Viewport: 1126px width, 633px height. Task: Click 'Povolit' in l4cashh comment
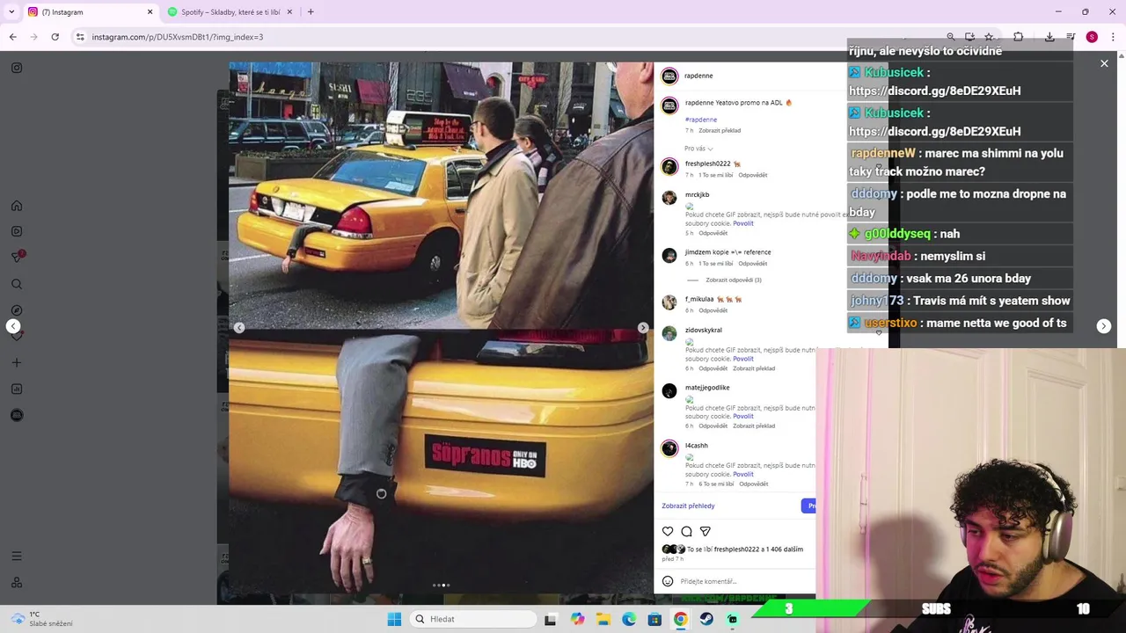pos(743,474)
